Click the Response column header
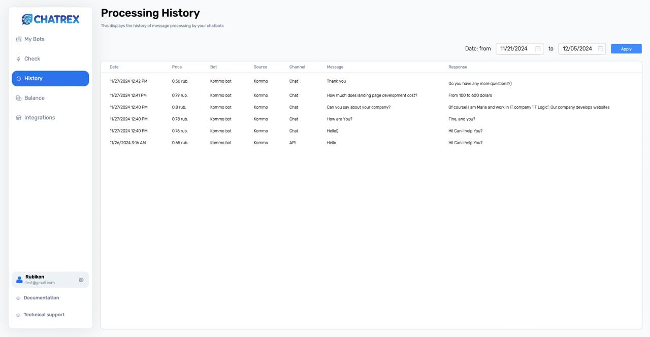This screenshot has height=337, width=650. tap(458, 67)
